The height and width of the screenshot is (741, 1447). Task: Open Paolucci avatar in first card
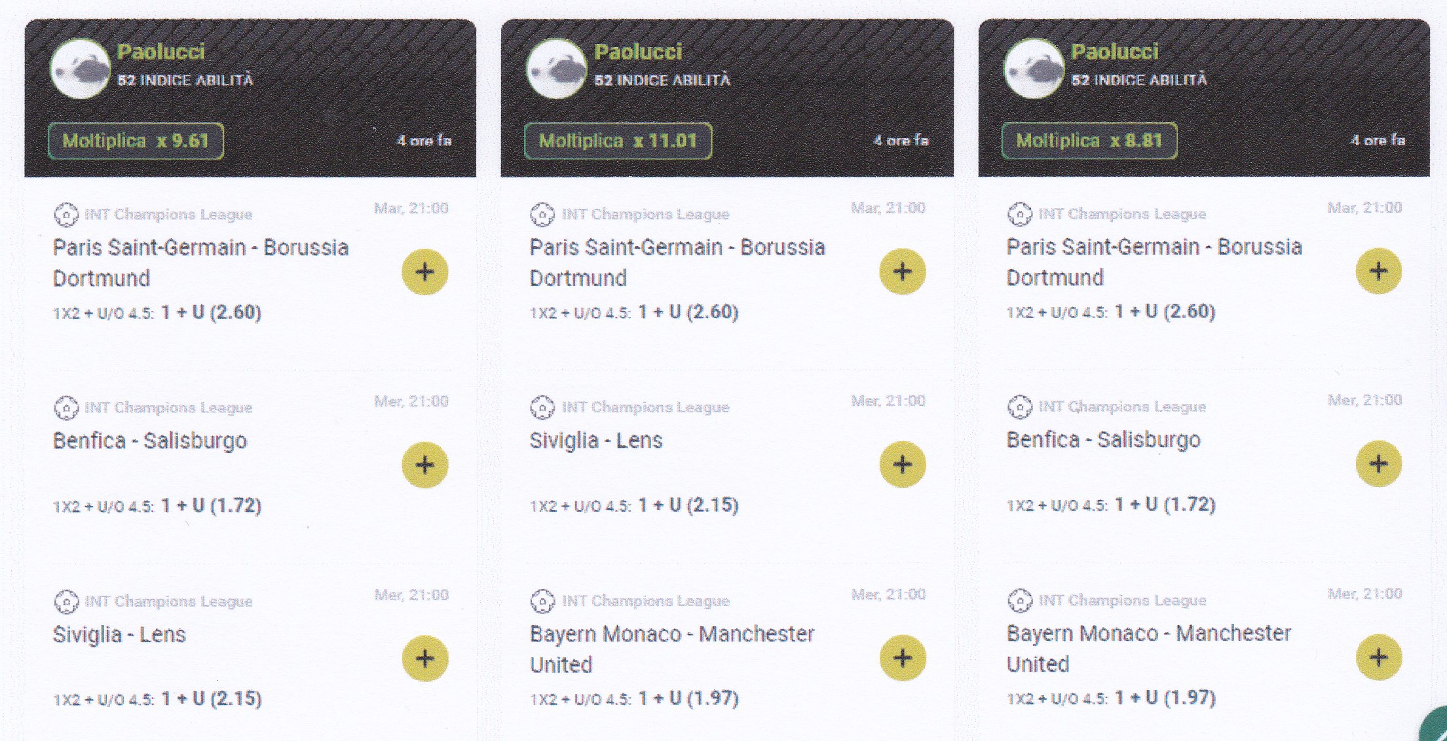click(81, 69)
